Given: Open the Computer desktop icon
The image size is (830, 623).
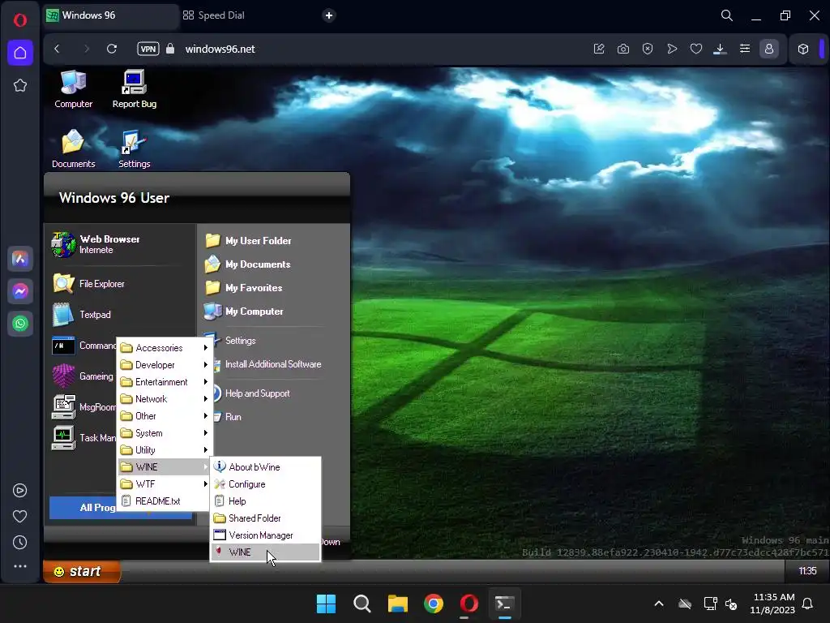Looking at the screenshot, I should coord(73,89).
